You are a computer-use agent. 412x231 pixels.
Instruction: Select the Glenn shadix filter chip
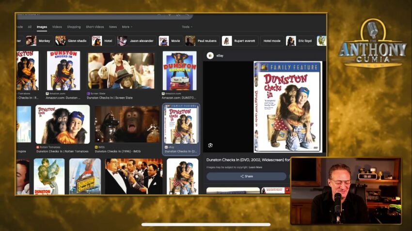click(71, 41)
